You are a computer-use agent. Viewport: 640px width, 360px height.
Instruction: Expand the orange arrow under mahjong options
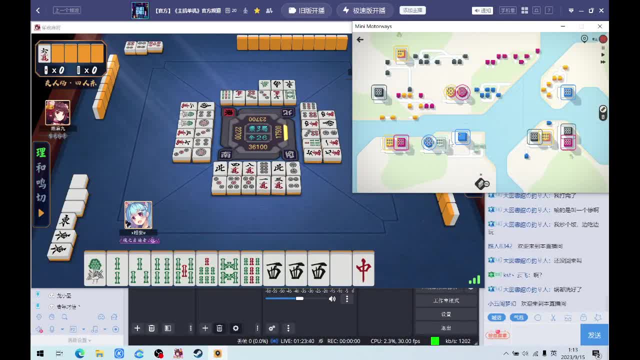41,213
